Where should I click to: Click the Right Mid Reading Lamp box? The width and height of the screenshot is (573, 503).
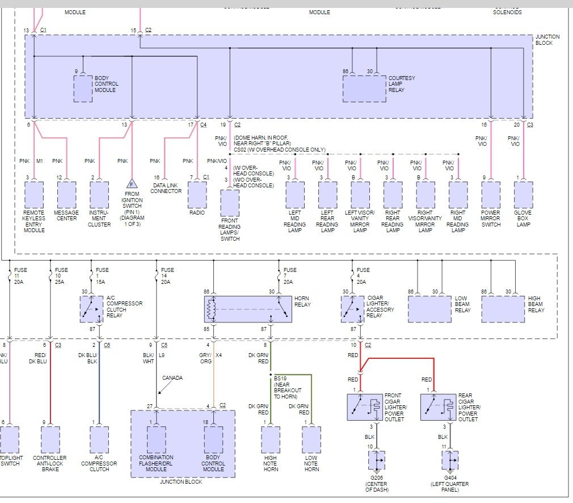(x=458, y=195)
